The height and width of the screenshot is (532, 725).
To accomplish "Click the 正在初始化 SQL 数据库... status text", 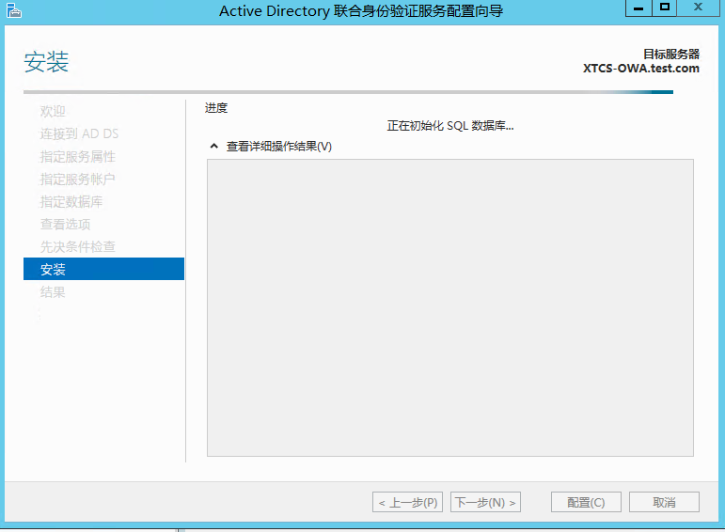I will coord(450,126).
